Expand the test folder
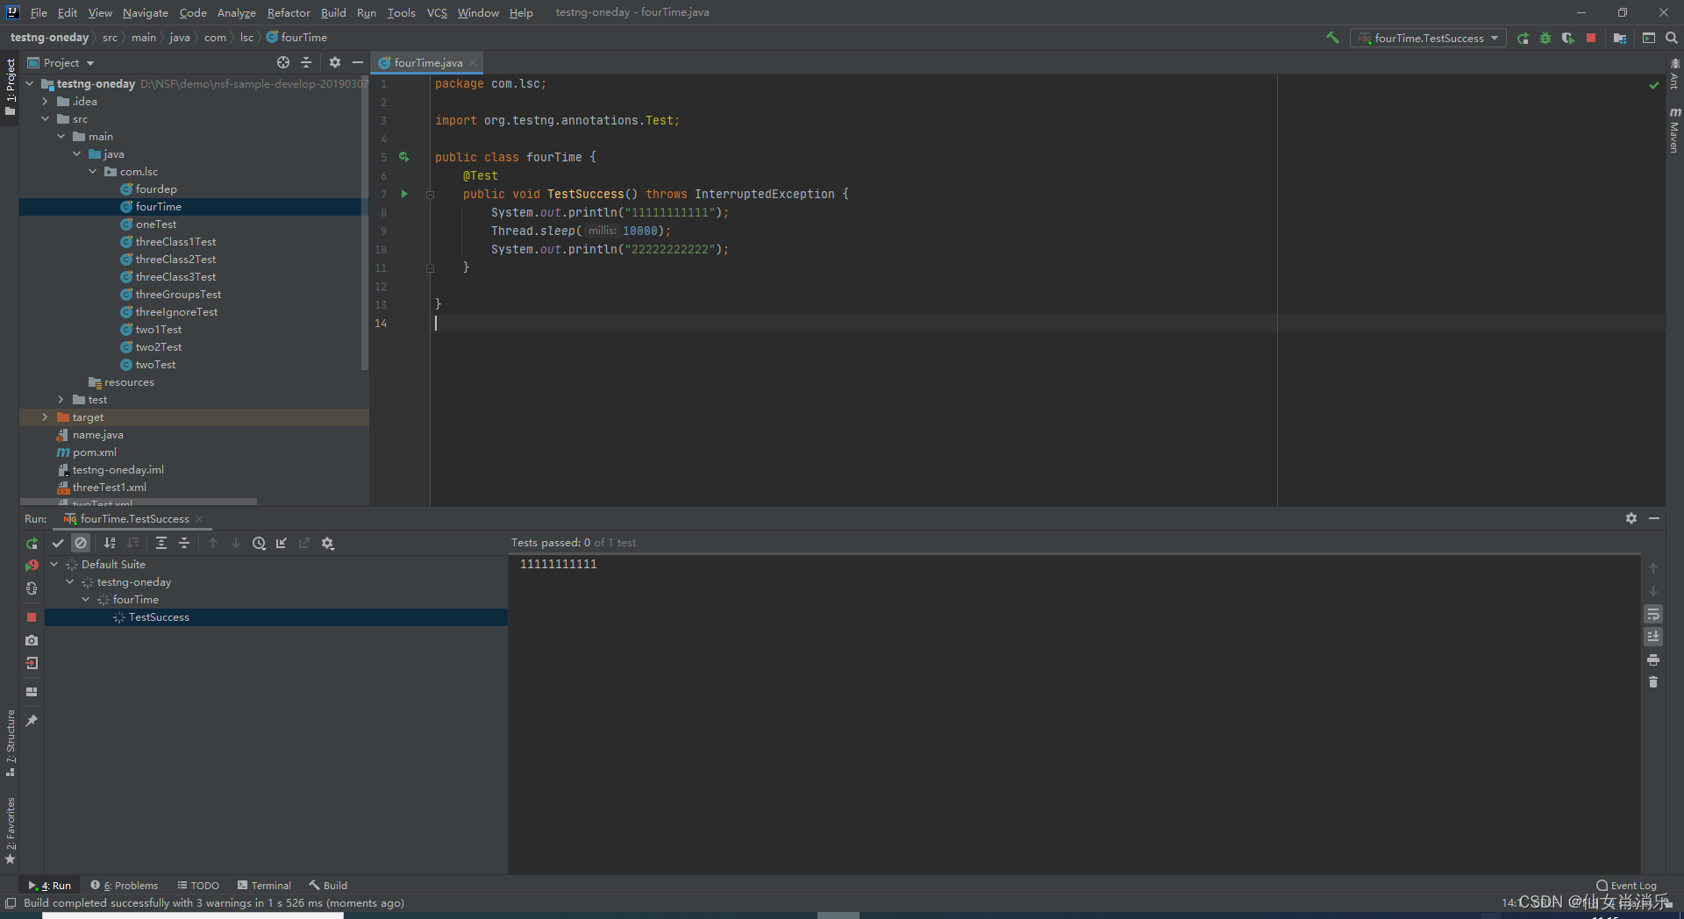This screenshot has width=1684, height=919. pyautogui.click(x=61, y=400)
